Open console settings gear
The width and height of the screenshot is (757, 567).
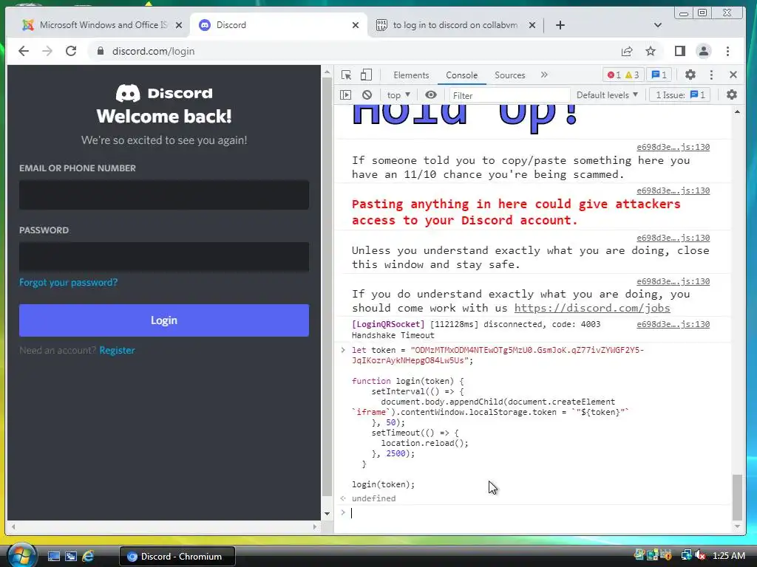(x=732, y=95)
